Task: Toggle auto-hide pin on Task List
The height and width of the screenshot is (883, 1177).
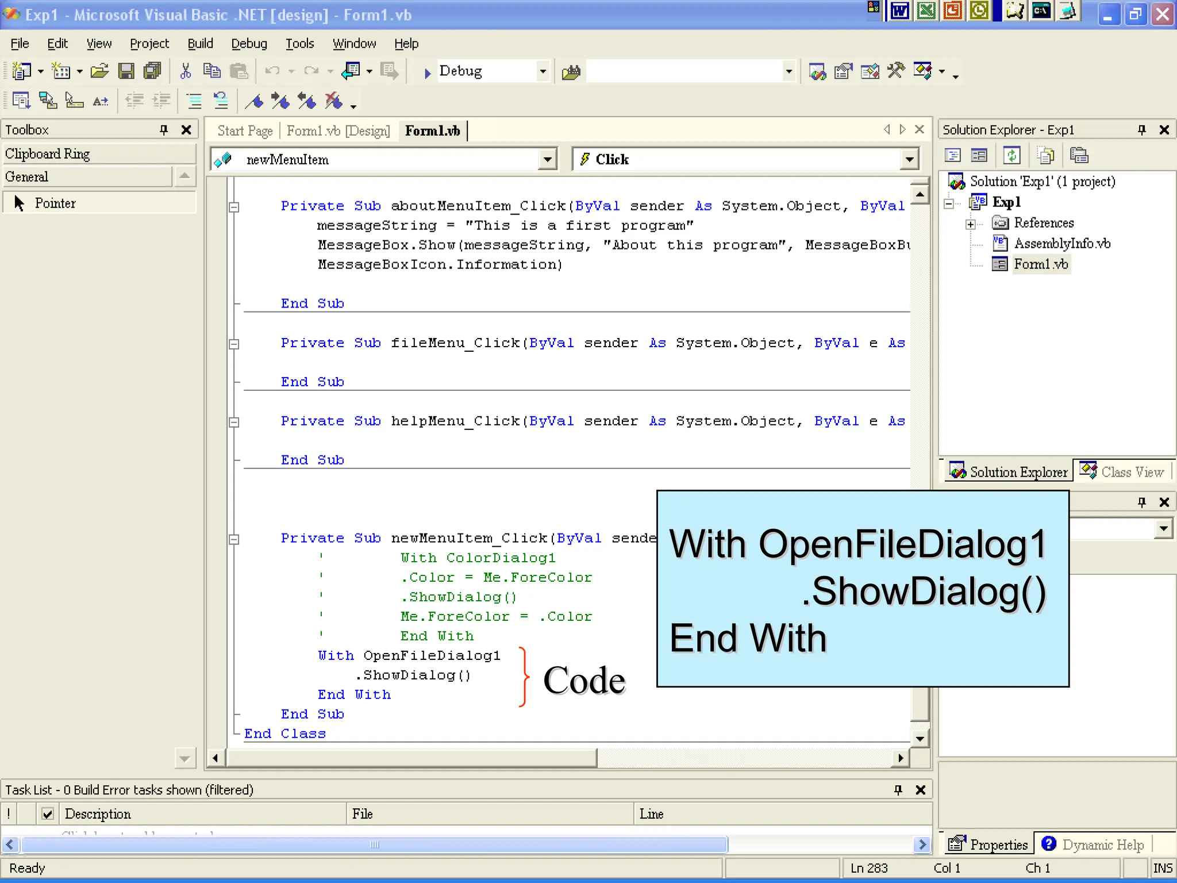Action: click(x=898, y=790)
